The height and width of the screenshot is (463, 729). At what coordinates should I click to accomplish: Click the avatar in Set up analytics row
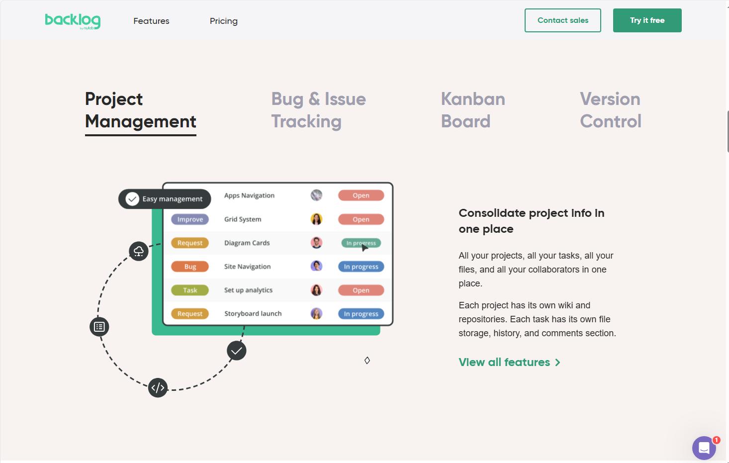(x=316, y=290)
